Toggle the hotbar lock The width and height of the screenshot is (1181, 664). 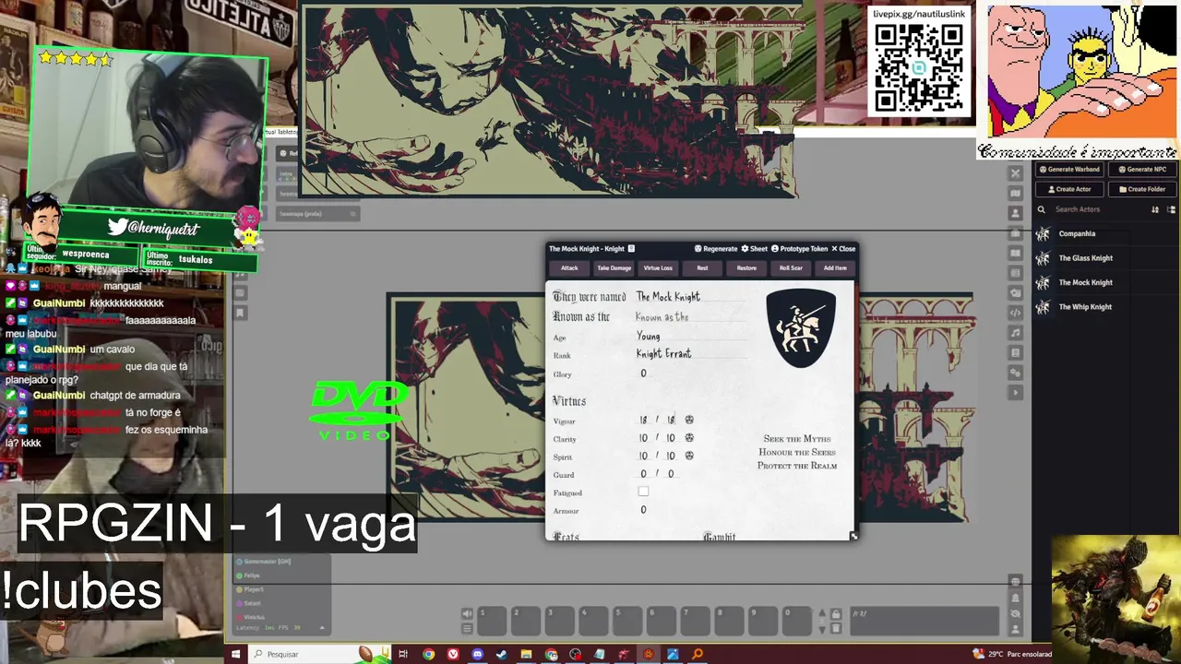pos(836,614)
